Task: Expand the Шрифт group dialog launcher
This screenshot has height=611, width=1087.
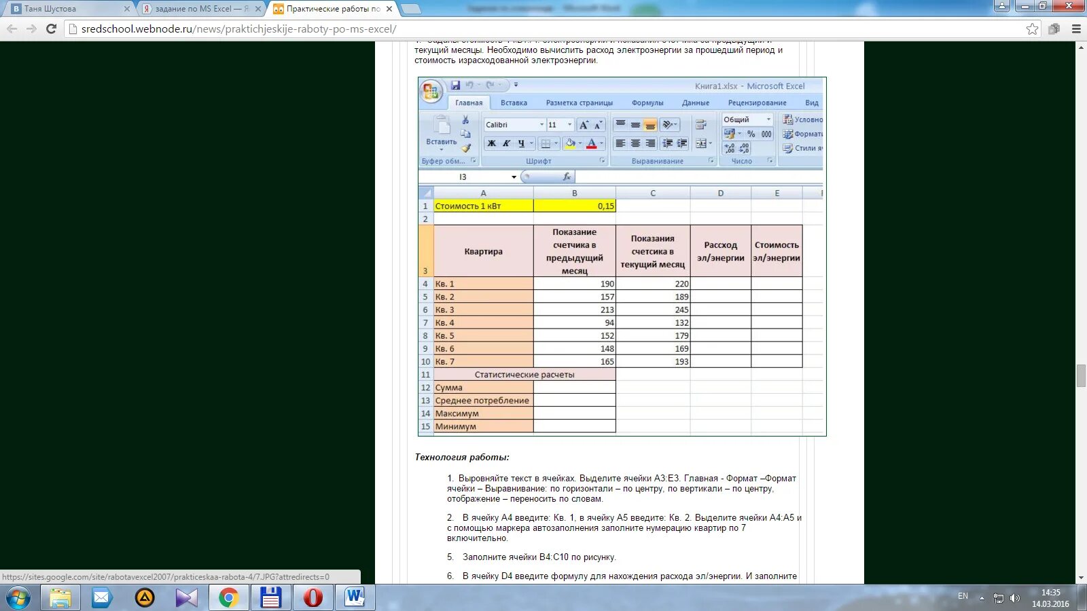Action: point(602,161)
